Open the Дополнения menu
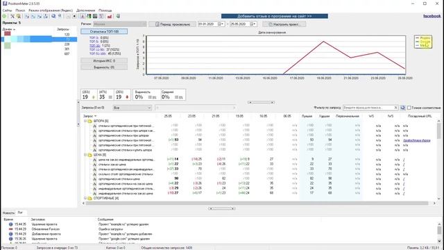Viewport: 444px width, 250px height. coord(86,10)
